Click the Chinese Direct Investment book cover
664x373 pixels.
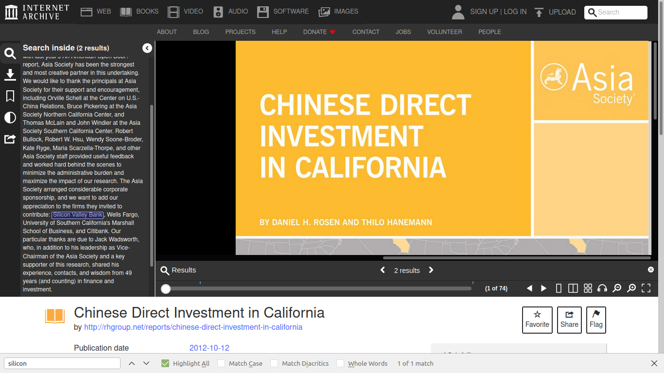pos(442,148)
